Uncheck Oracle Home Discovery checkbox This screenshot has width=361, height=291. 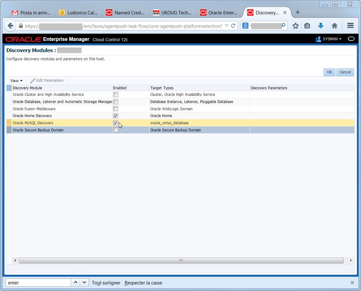click(116, 116)
